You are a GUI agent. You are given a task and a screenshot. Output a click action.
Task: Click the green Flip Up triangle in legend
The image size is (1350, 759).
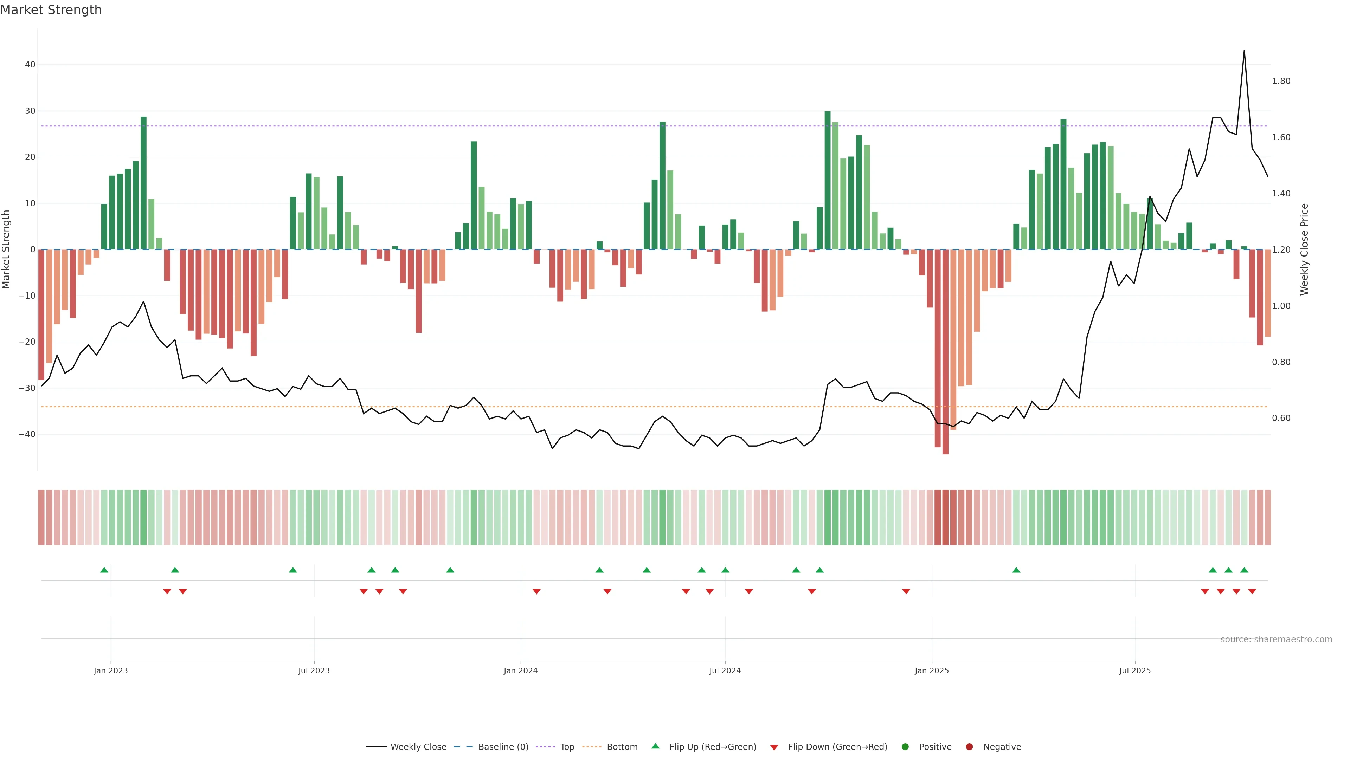[655, 746]
